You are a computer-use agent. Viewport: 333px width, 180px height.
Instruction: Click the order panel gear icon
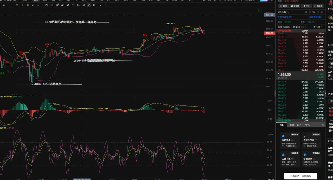[x=323, y=125]
